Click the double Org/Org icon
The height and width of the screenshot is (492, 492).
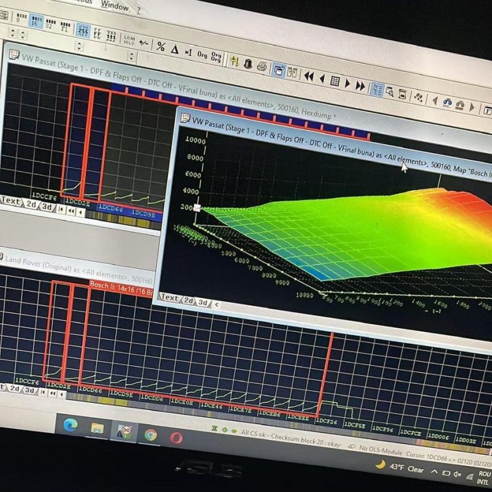(x=216, y=57)
